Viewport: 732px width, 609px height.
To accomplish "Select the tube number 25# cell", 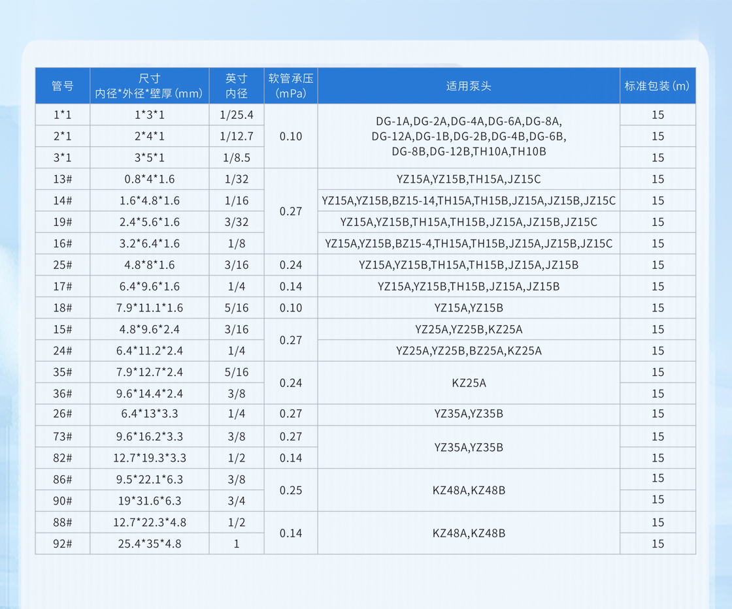I will [x=63, y=265].
